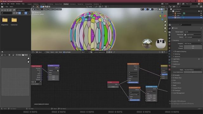Toggle the Simplify checkbox
This screenshot has width=203, height=114.
pos(174,75)
